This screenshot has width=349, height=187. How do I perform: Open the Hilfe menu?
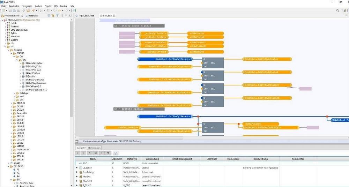tap(72, 6)
